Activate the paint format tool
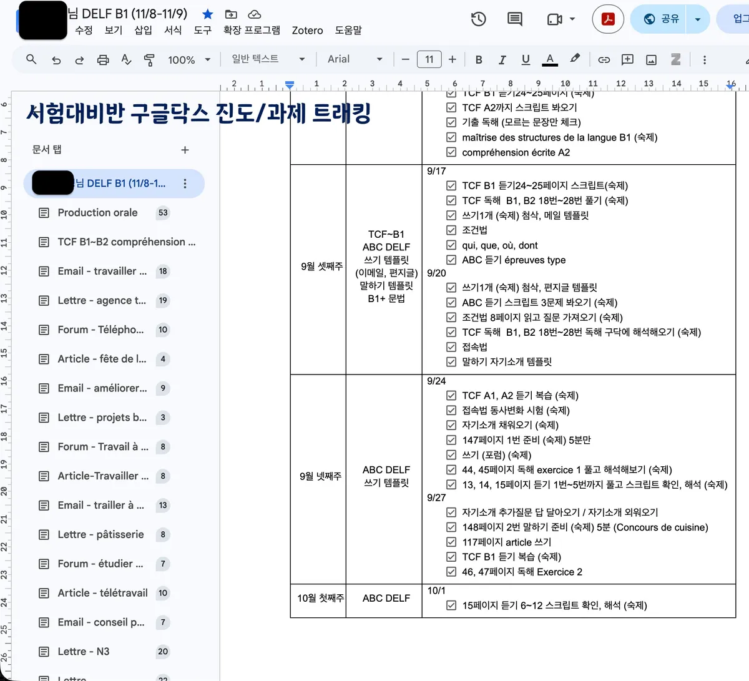 [x=149, y=60]
